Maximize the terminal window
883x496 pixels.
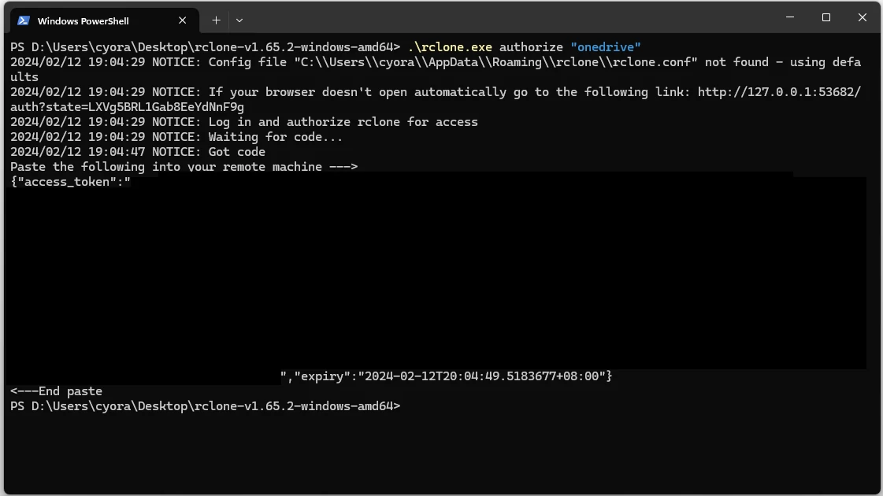[826, 17]
